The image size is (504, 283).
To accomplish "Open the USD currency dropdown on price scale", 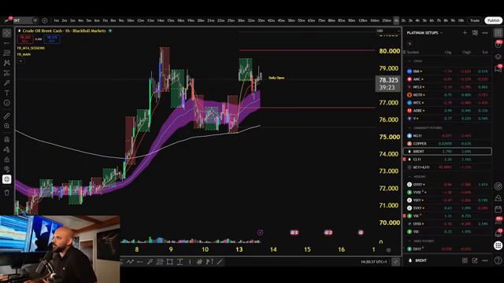I will pyautogui.click(x=388, y=31).
